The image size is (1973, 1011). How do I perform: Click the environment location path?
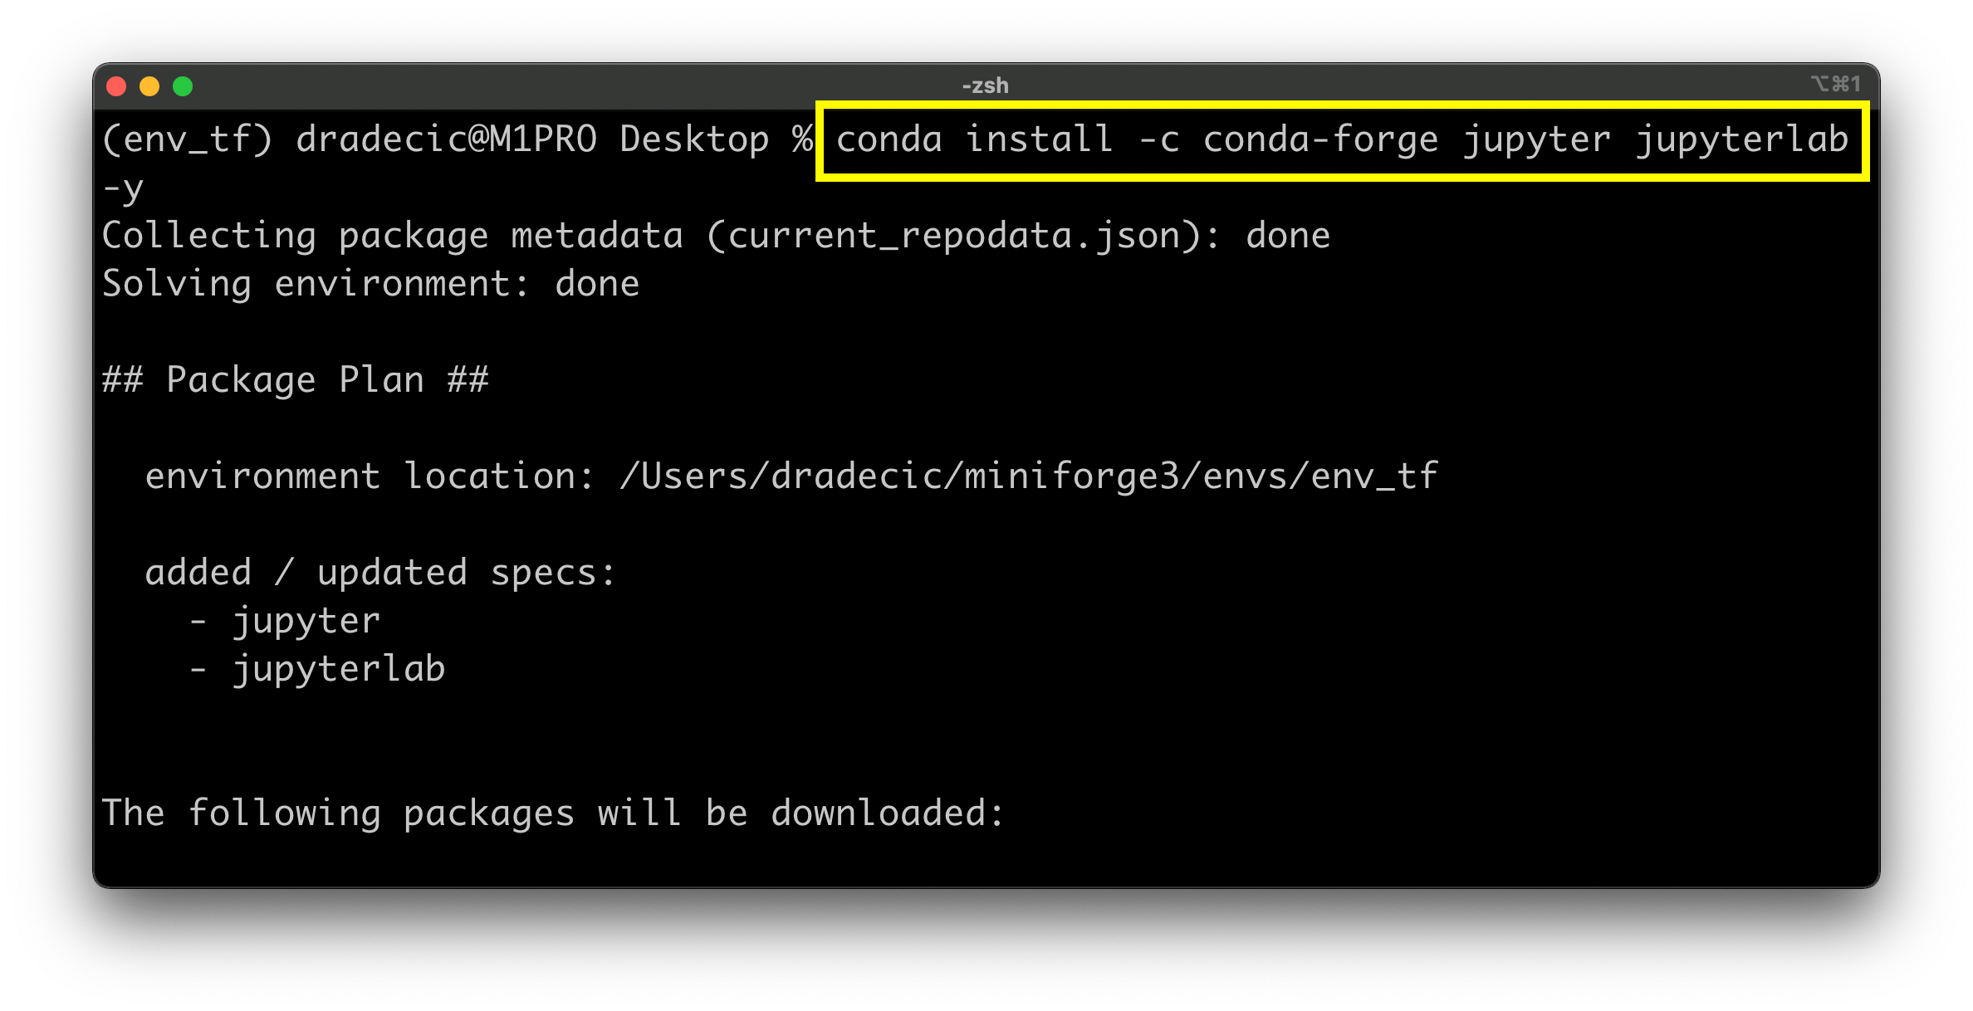(x=789, y=475)
